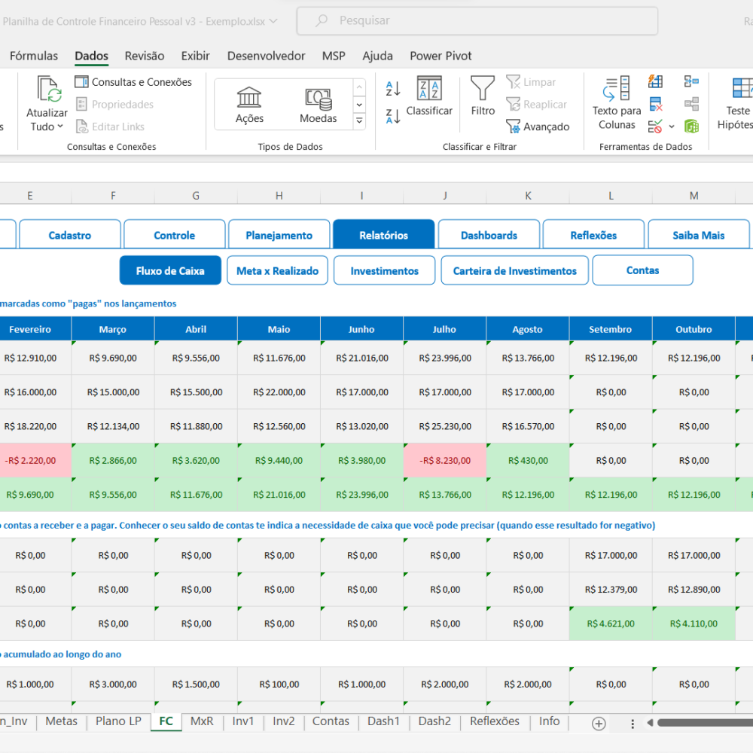Click the Reaplicar filter icon

click(513, 104)
